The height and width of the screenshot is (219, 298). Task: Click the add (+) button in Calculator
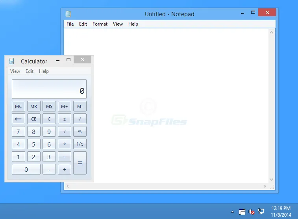65,169
